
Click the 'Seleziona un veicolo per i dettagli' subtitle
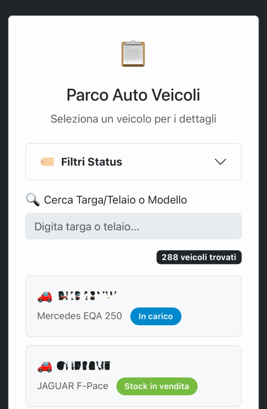click(x=133, y=119)
